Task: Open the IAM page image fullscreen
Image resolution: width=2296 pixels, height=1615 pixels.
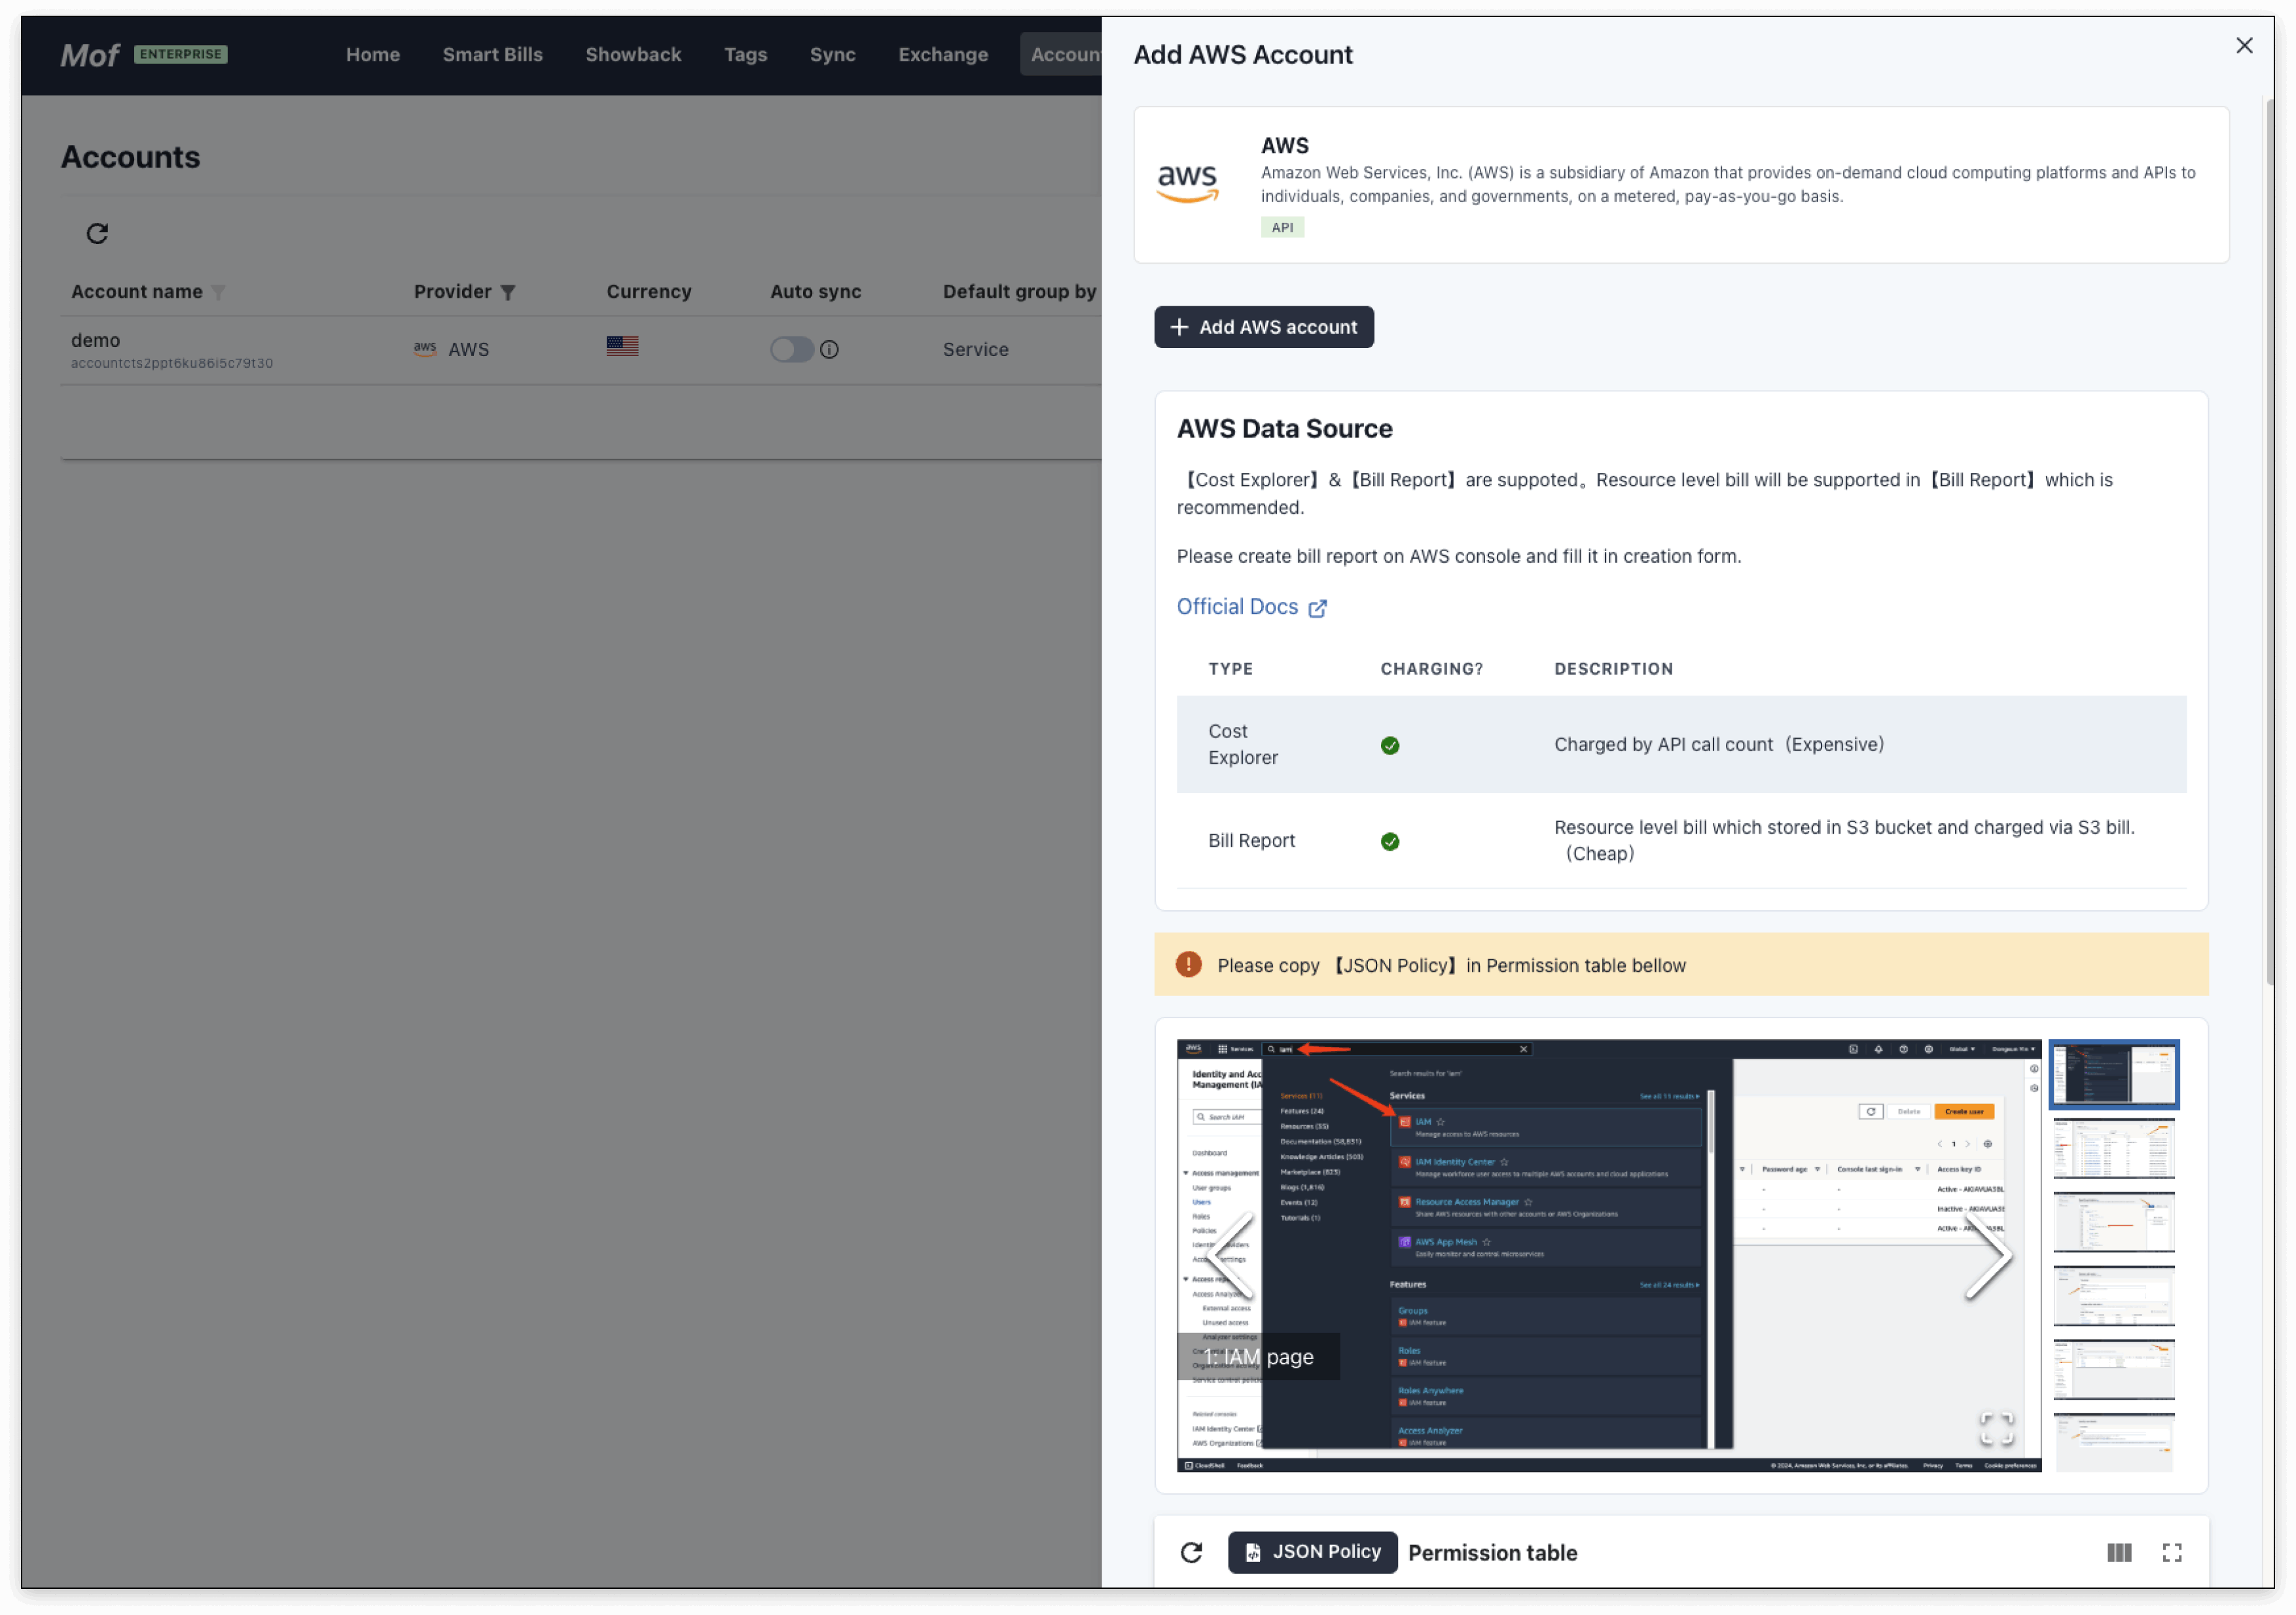Action: tap(1997, 1428)
